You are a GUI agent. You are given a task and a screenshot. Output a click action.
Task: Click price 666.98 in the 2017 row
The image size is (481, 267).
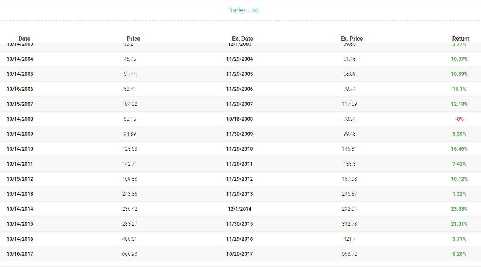130,254
